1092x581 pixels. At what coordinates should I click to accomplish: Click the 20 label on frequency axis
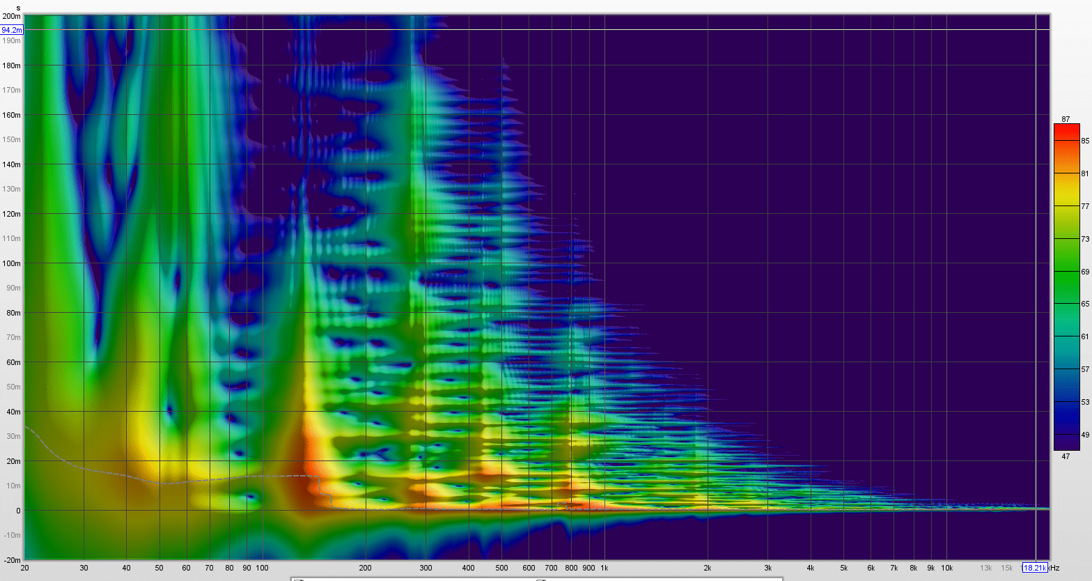(25, 568)
